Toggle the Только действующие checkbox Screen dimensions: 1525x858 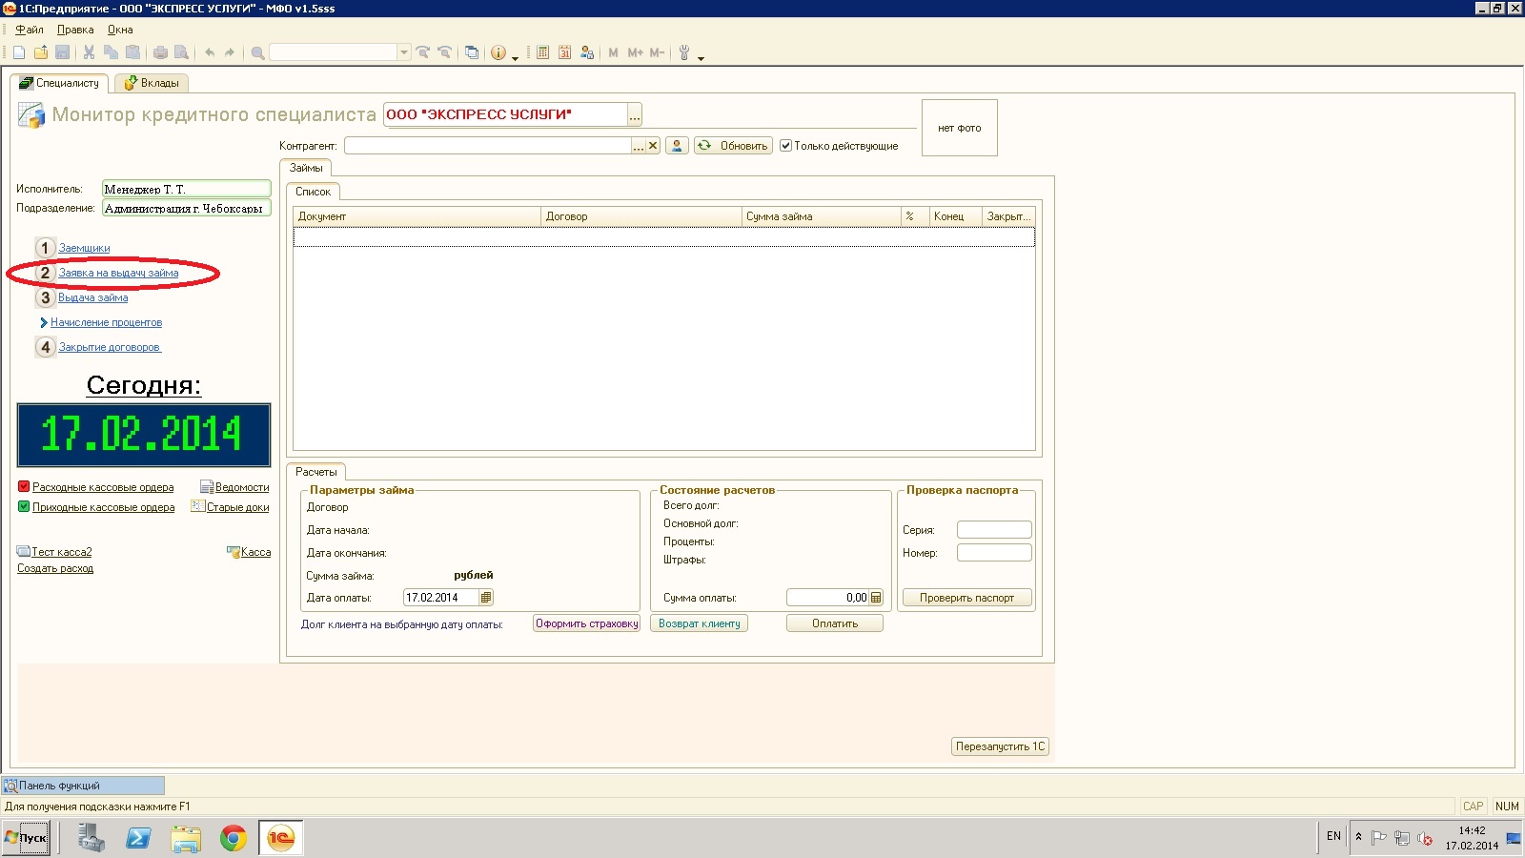click(x=785, y=146)
